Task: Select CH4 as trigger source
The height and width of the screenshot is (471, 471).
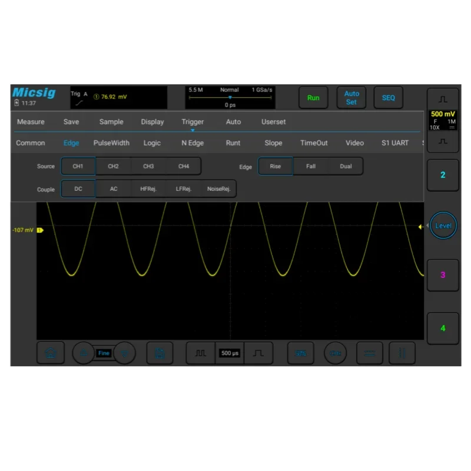Action: pyautogui.click(x=184, y=166)
